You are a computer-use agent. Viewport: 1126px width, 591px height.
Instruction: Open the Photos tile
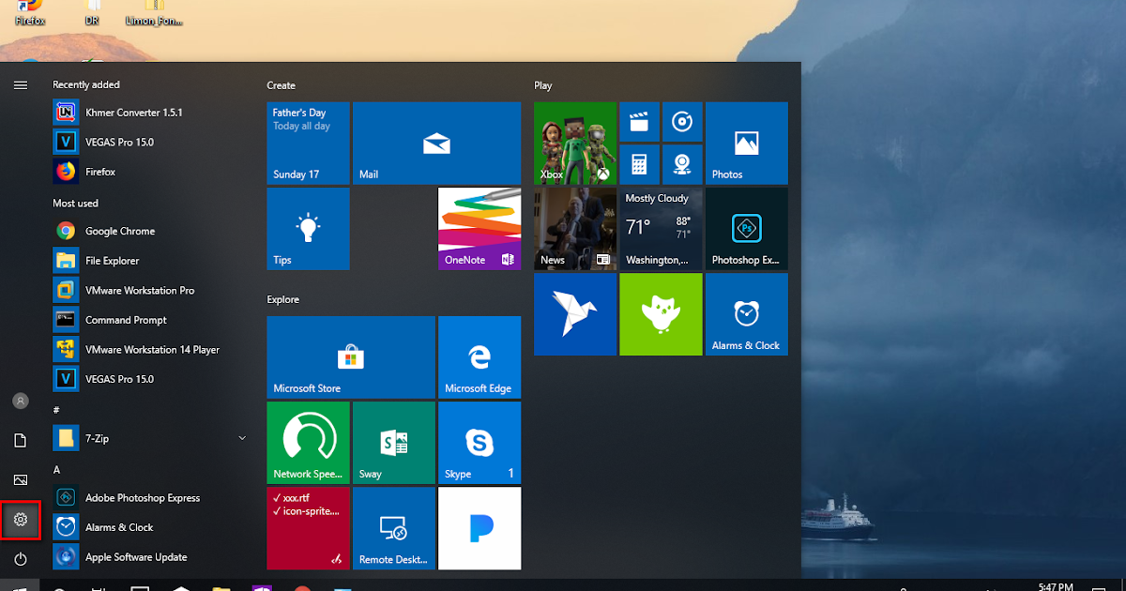[x=746, y=143]
